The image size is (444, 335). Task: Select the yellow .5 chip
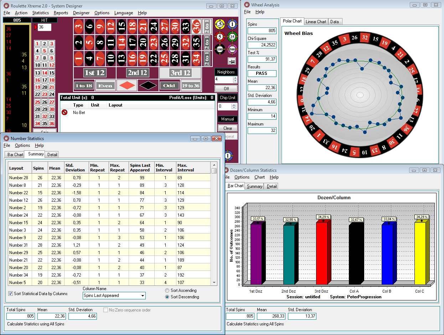tap(220, 24)
